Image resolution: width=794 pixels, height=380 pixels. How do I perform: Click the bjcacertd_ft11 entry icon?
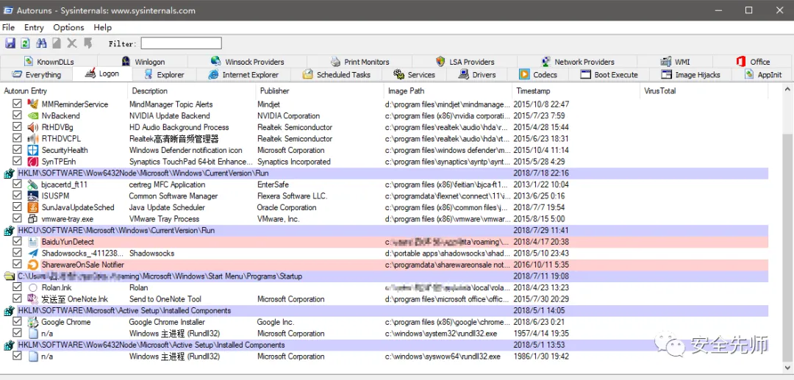tap(33, 184)
